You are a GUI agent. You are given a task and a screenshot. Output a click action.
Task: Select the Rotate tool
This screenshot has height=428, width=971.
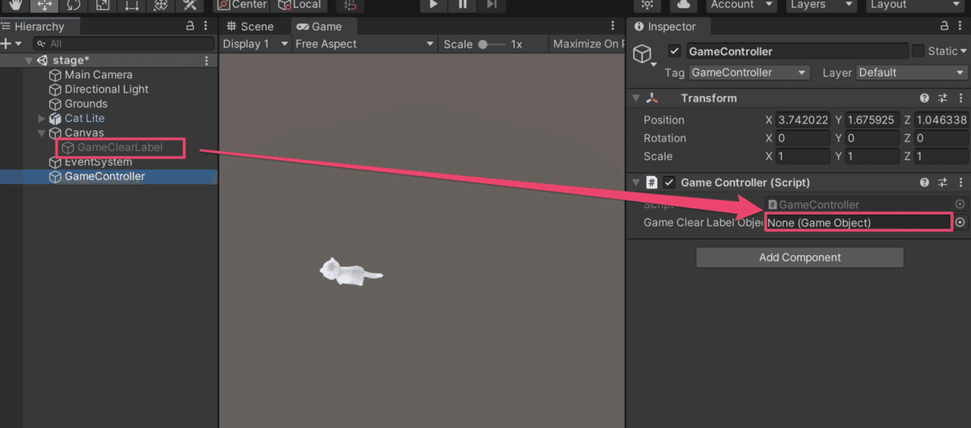point(74,5)
